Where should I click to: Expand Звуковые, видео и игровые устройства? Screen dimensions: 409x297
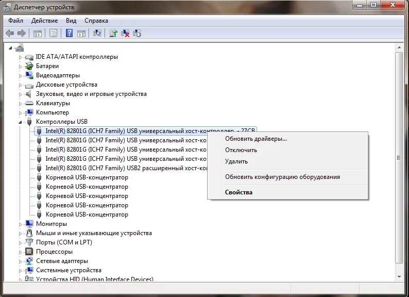[20, 94]
